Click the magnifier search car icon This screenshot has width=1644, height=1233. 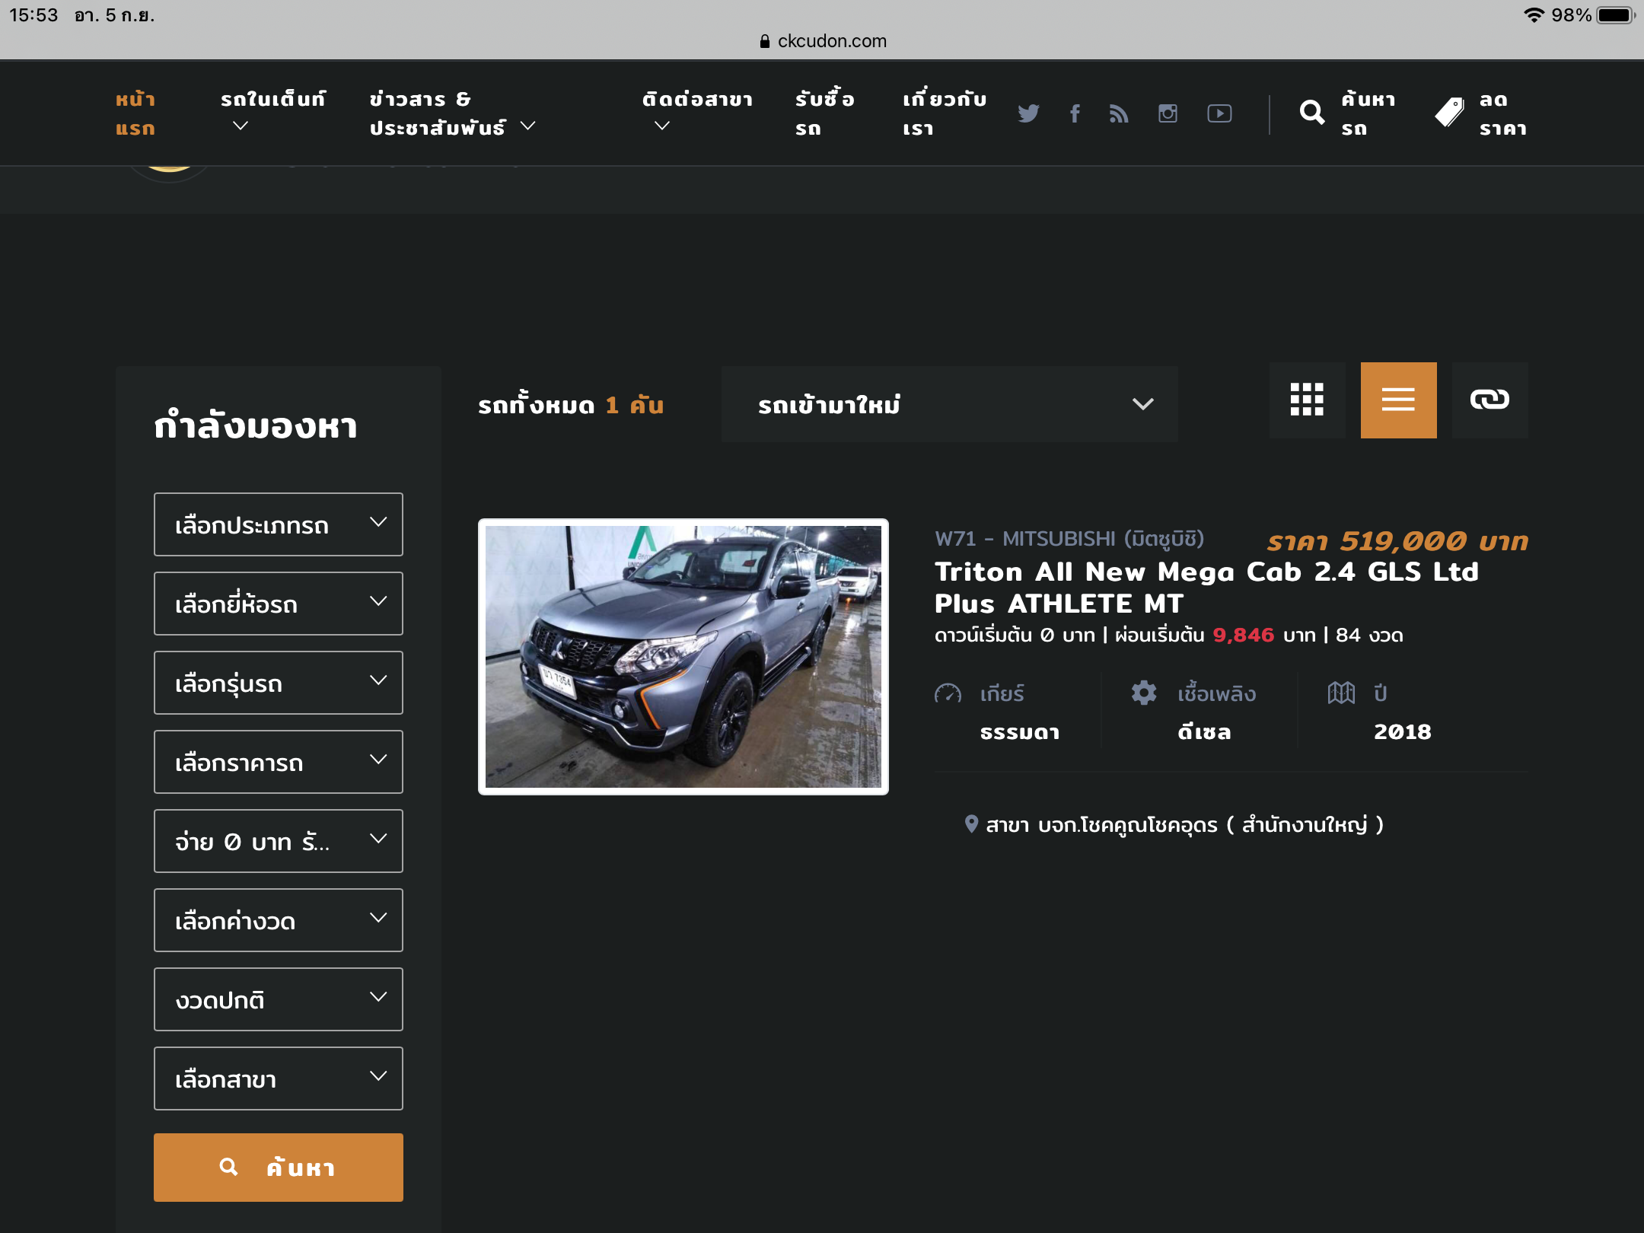tap(1312, 113)
